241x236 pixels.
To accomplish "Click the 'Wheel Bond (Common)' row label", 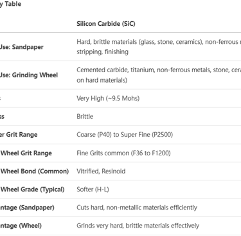I will (35, 172).
